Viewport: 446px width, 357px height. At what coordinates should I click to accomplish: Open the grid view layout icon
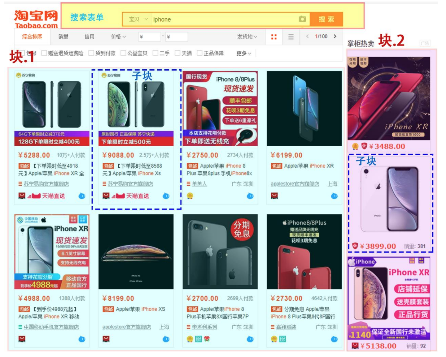pyautogui.click(x=274, y=37)
